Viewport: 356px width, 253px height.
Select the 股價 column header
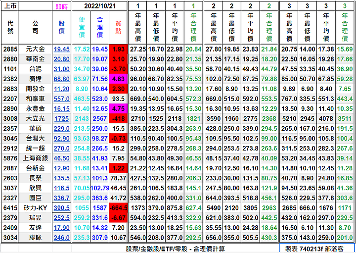pos(61,28)
